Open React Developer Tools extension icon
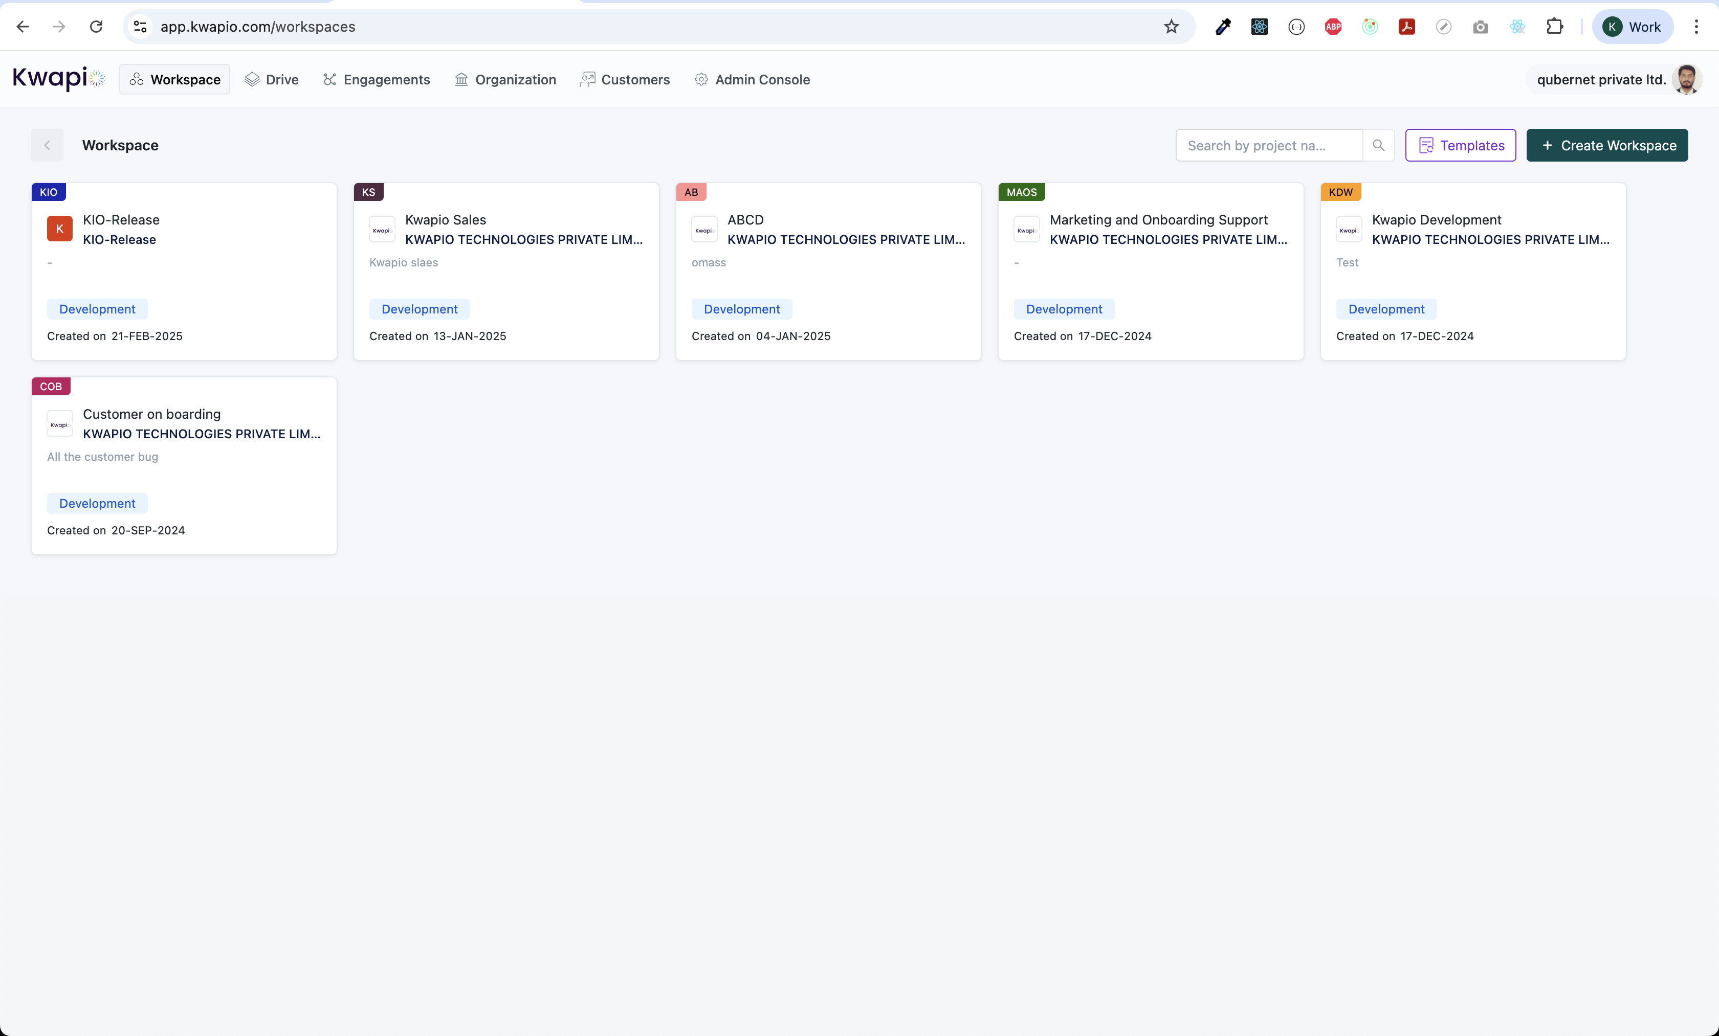Viewport: 1719px width, 1036px height. coord(1259,27)
